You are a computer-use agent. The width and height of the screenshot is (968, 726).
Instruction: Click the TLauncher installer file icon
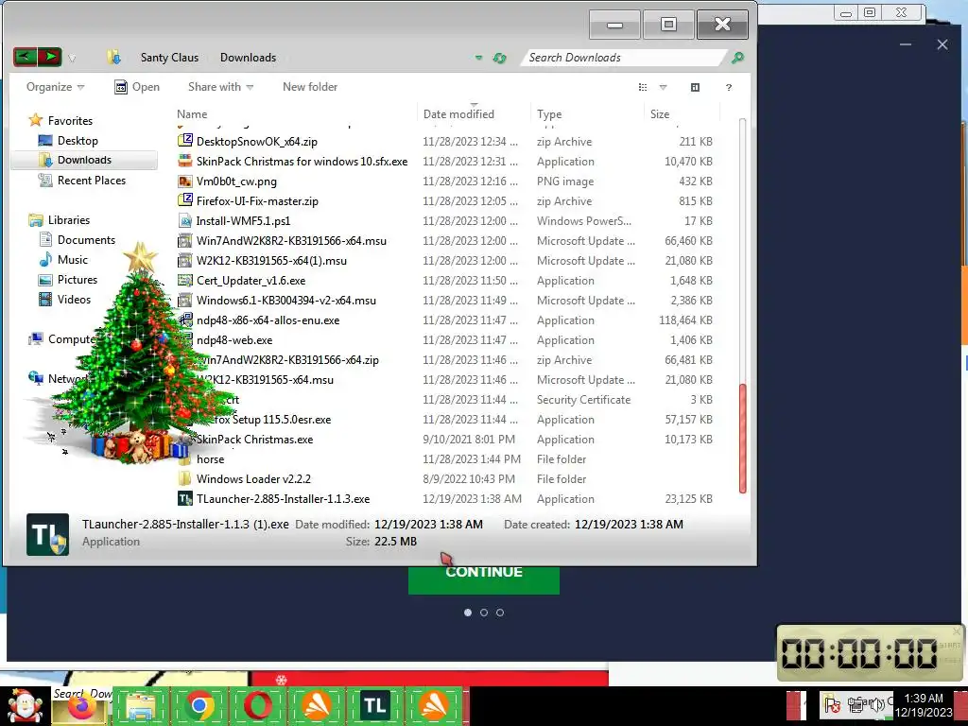click(x=184, y=498)
